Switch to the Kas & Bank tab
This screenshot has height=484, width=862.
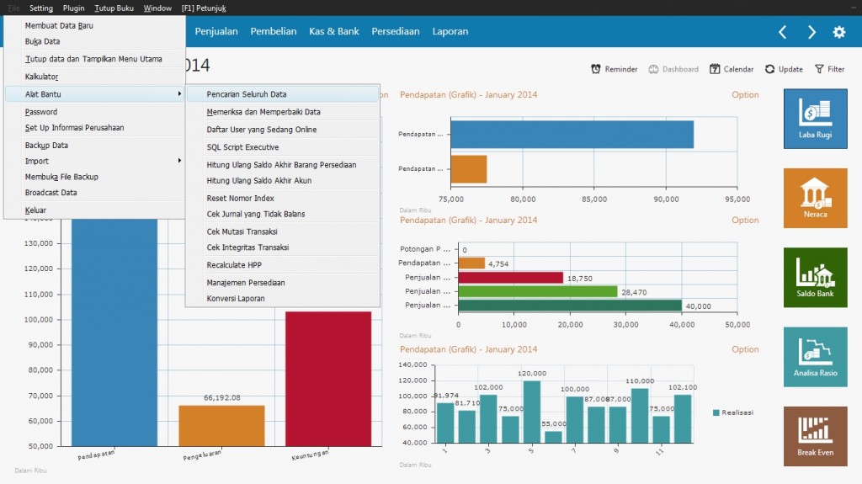[333, 32]
